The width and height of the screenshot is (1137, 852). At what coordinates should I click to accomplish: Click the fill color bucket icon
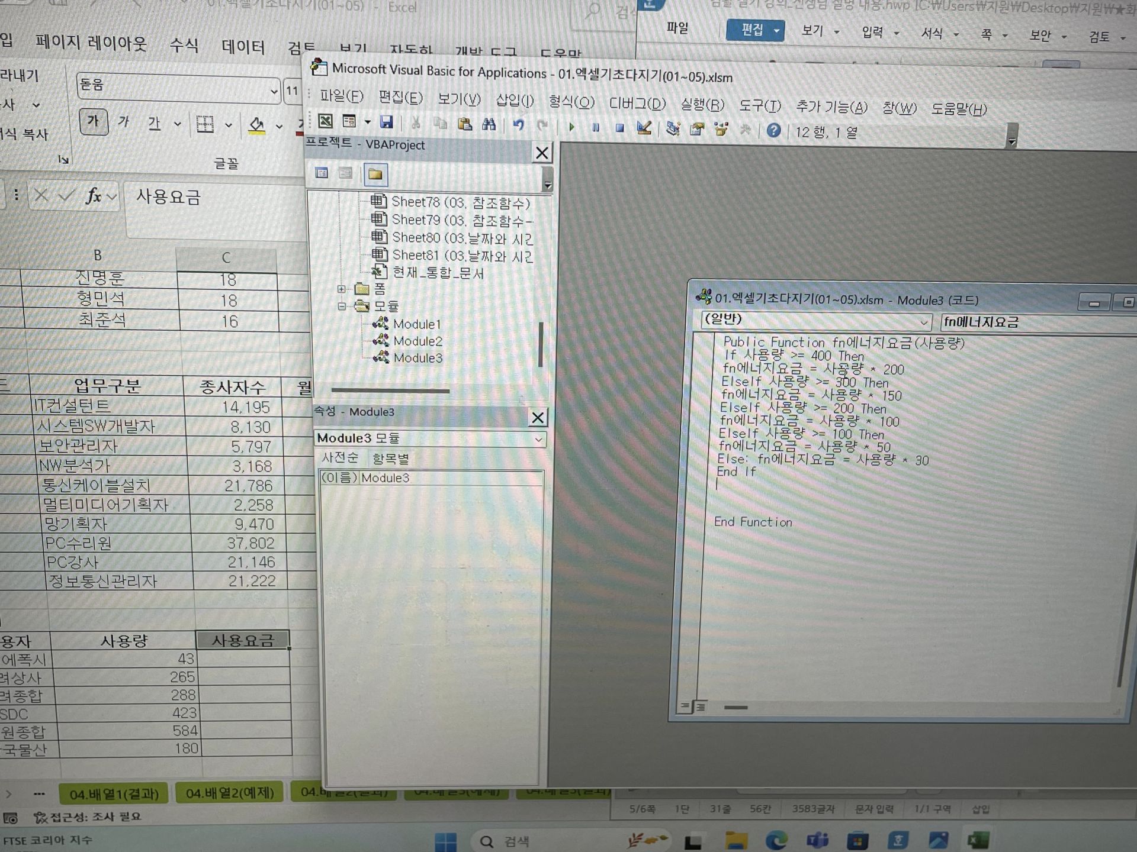pos(256,125)
